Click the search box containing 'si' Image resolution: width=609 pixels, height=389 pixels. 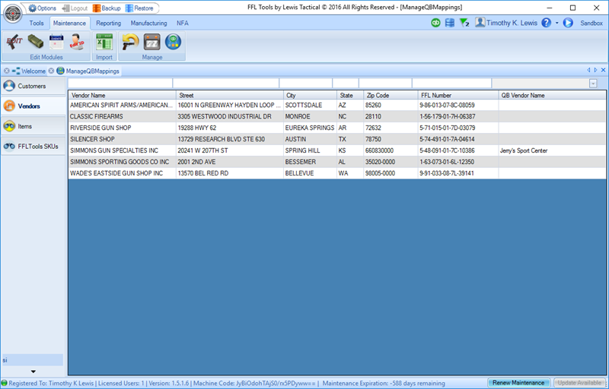tap(33, 360)
